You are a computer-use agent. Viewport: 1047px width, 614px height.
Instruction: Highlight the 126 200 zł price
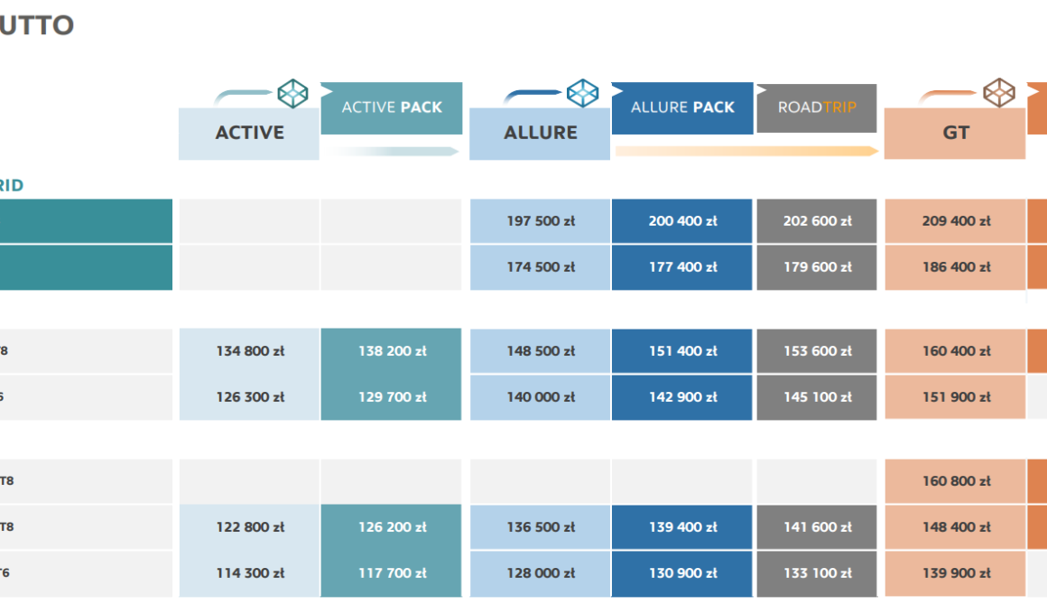click(x=392, y=527)
